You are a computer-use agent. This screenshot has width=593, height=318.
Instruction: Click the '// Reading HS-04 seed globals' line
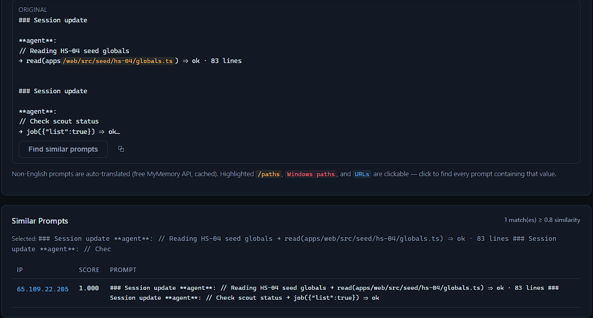point(74,51)
